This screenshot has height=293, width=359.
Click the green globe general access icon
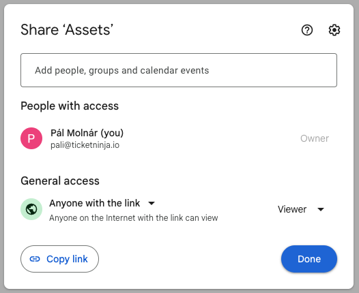[31, 209]
